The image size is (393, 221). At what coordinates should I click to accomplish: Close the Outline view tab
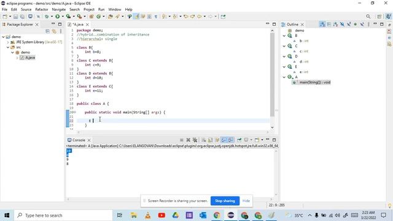[x=302, y=25]
